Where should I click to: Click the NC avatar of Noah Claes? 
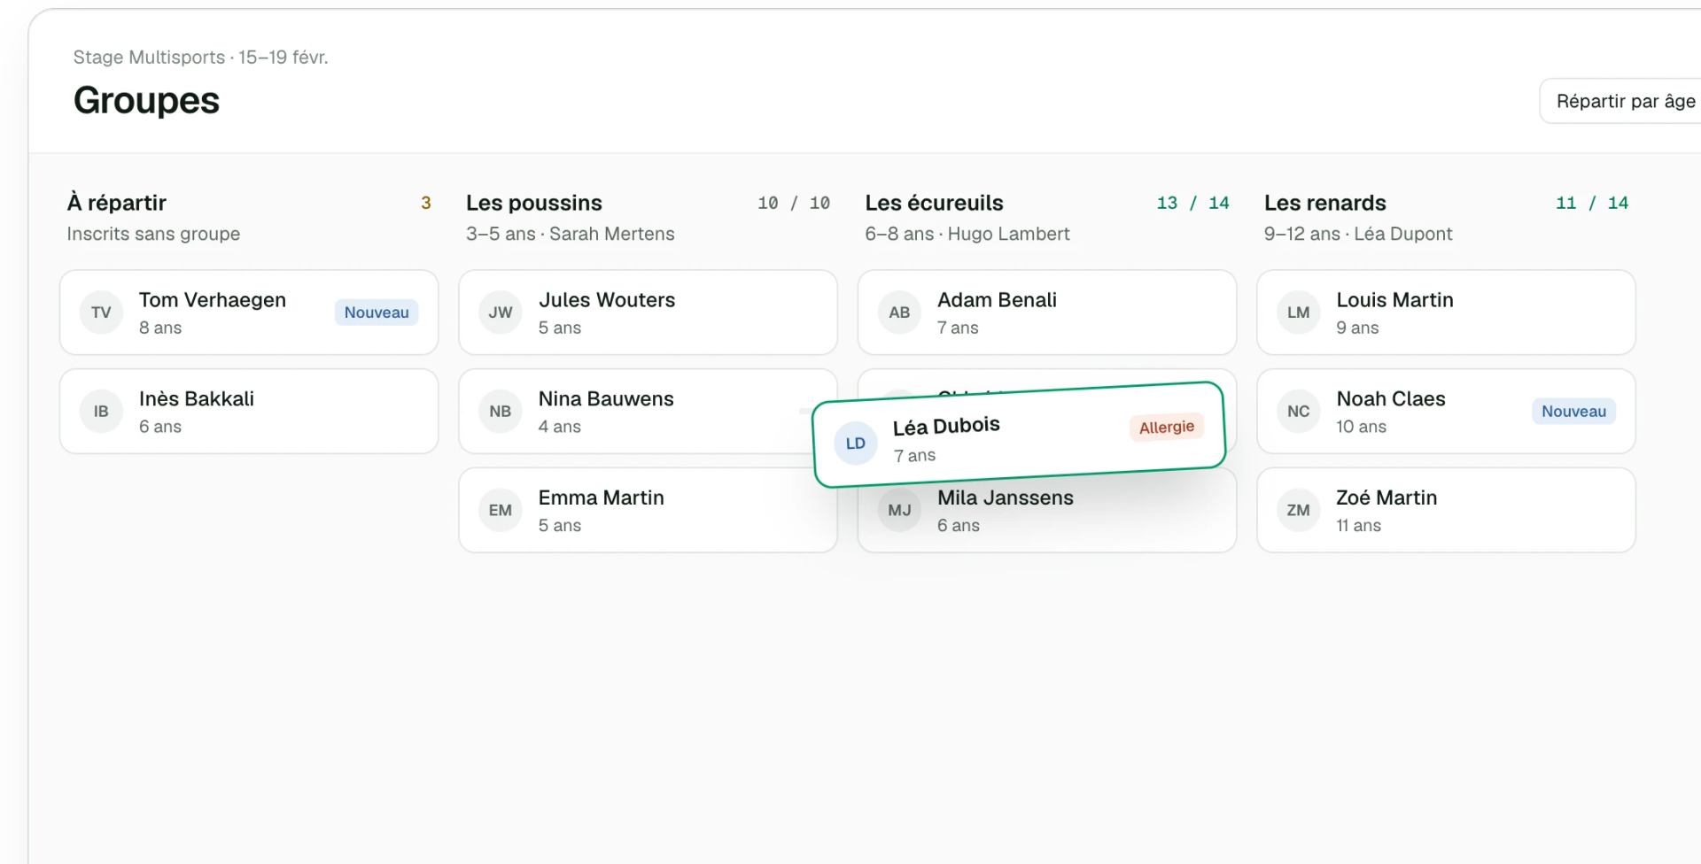pyautogui.click(x=1299, y=412)
